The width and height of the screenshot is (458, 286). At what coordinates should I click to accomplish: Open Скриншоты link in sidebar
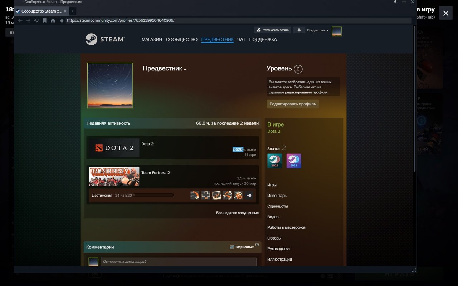pyautogui.click(x=278, y=206)
